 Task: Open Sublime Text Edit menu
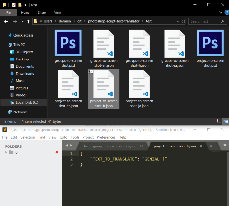pyautogui.click(x=14, y=137)
